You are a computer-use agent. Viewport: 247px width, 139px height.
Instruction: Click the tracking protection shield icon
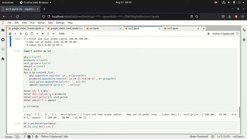pos(44,17)
